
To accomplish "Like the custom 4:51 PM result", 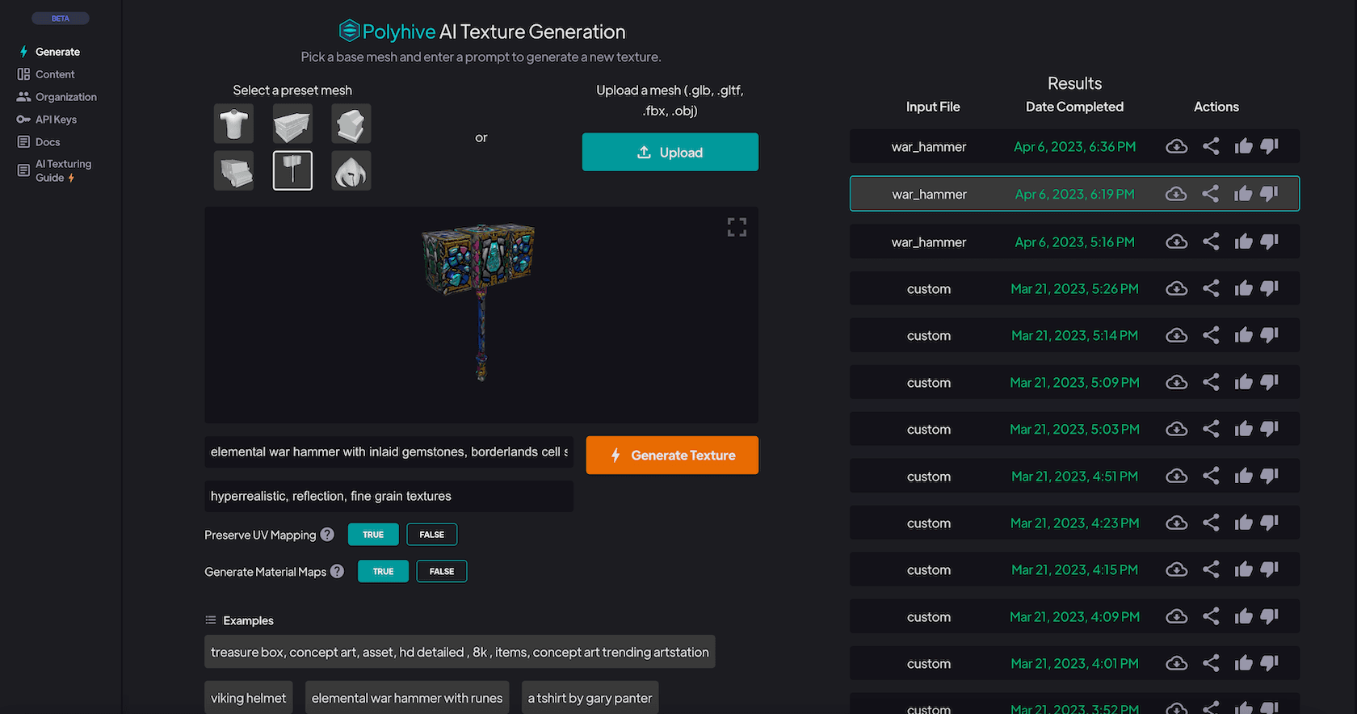I will 1244,476.
